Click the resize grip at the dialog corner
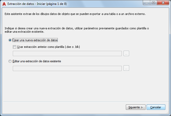Viewport: 171px width, 116px height. (168, 113)
